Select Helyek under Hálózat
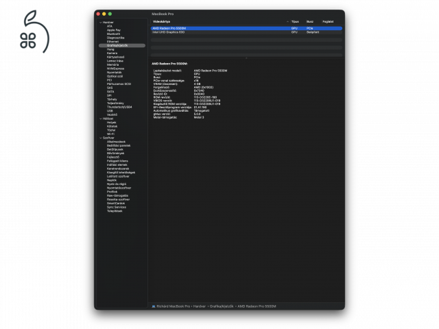 pyautogui.click(x=111, y=123)
